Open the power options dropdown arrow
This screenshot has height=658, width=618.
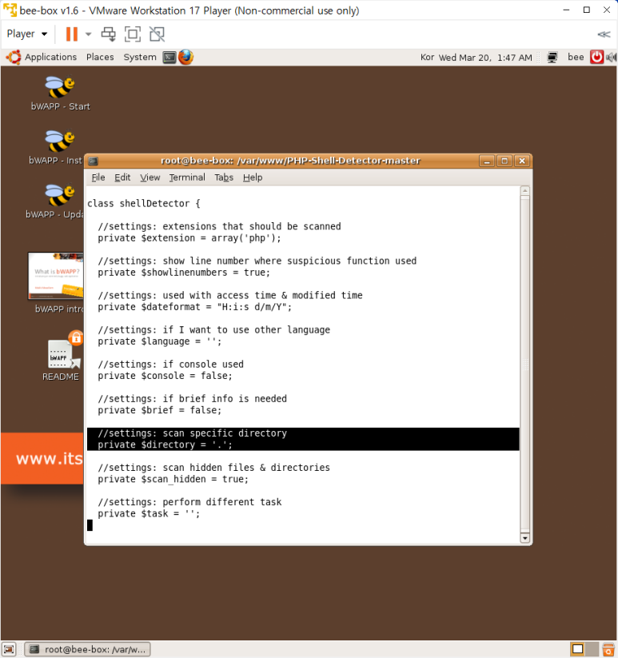coord(88,34)
